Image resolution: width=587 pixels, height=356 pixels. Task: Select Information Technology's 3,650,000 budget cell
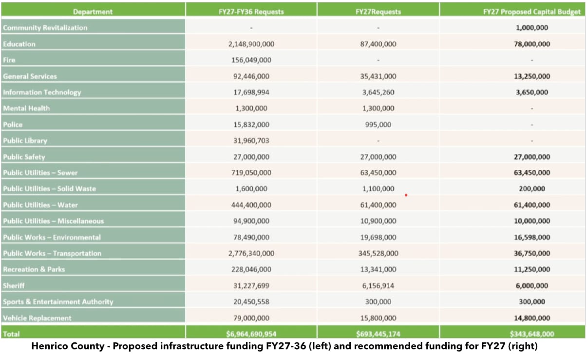(x=531, y=92)
